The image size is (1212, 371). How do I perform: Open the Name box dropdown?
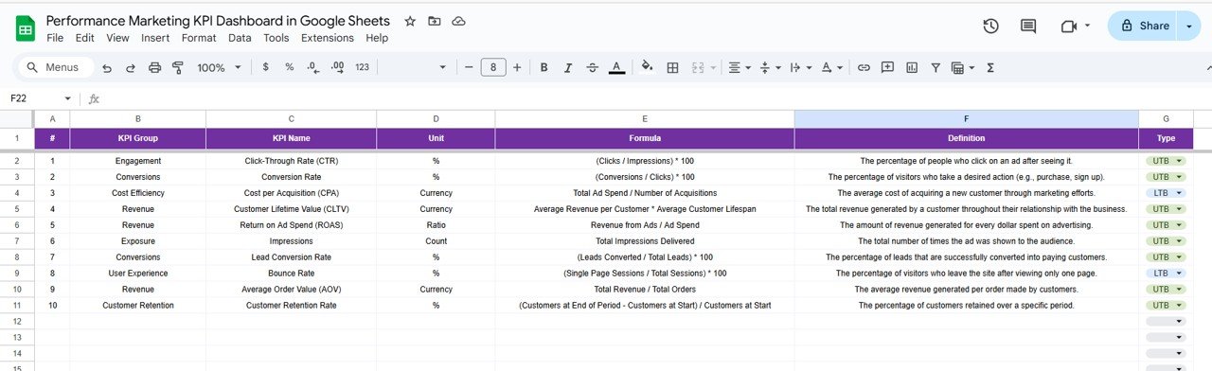click(68, 98)
